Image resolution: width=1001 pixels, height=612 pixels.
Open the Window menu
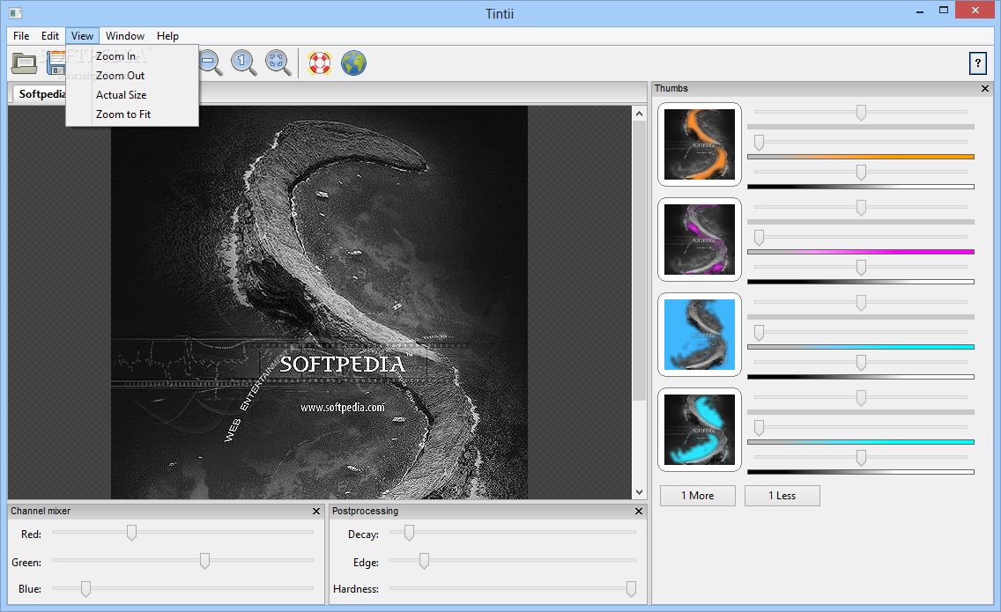tap(125, 36)
